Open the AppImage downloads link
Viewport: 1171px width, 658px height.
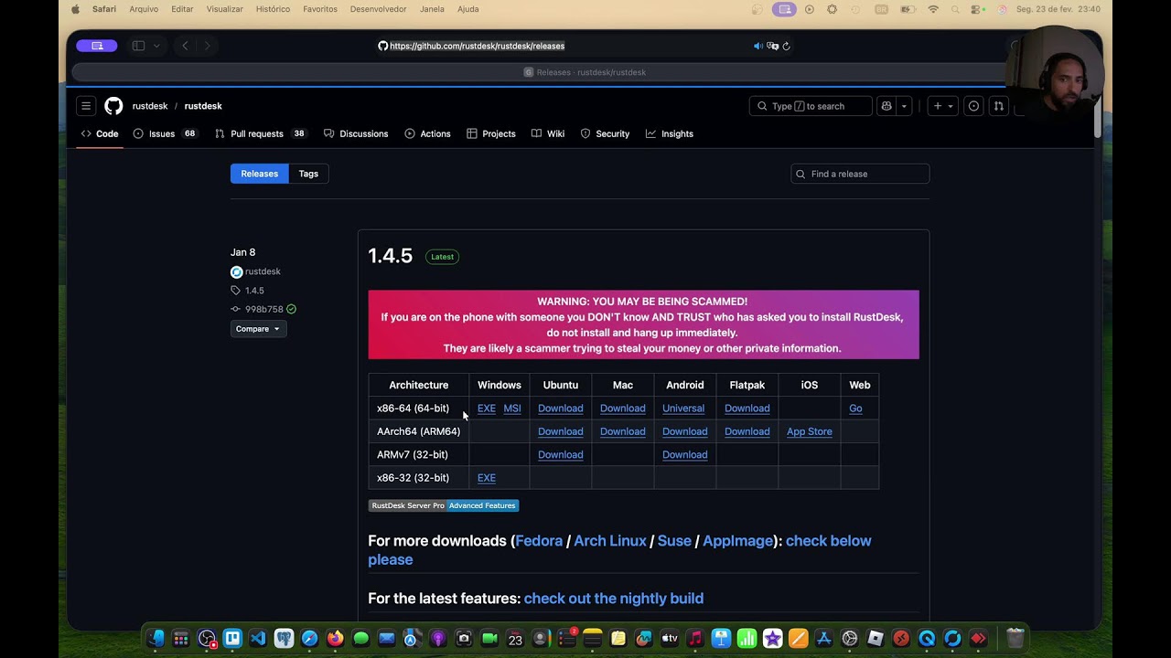(x=738, y=541)
